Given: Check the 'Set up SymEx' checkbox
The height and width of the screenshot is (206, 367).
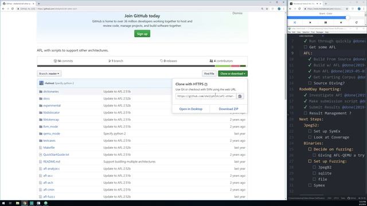Looking at the screenshot, I should pos(310,131).
